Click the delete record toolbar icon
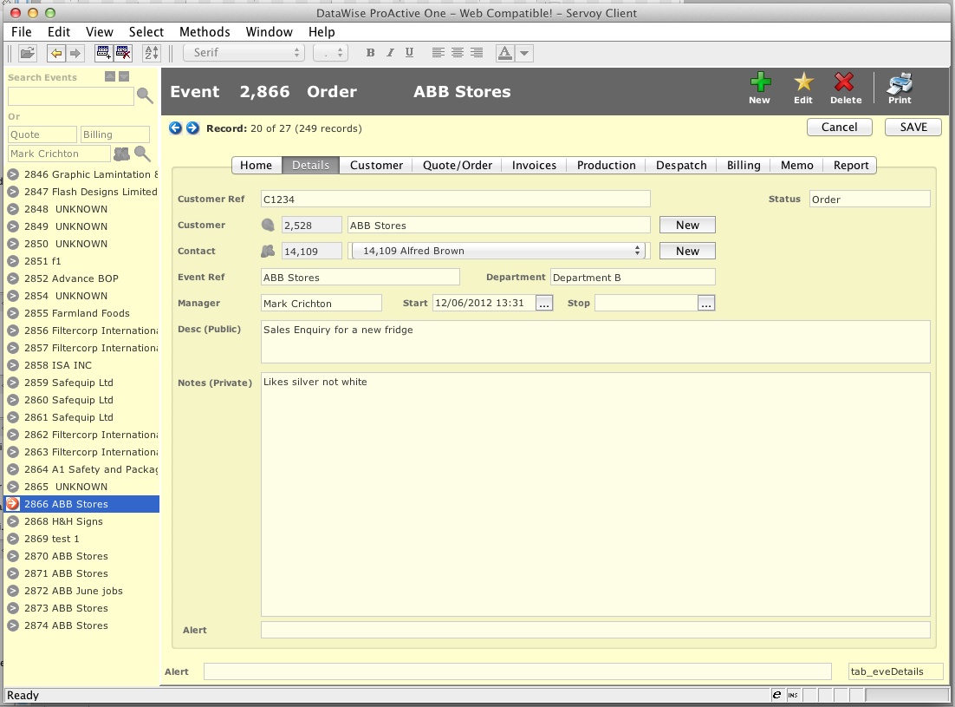This screenshot has height=707, width=955. 123,53
